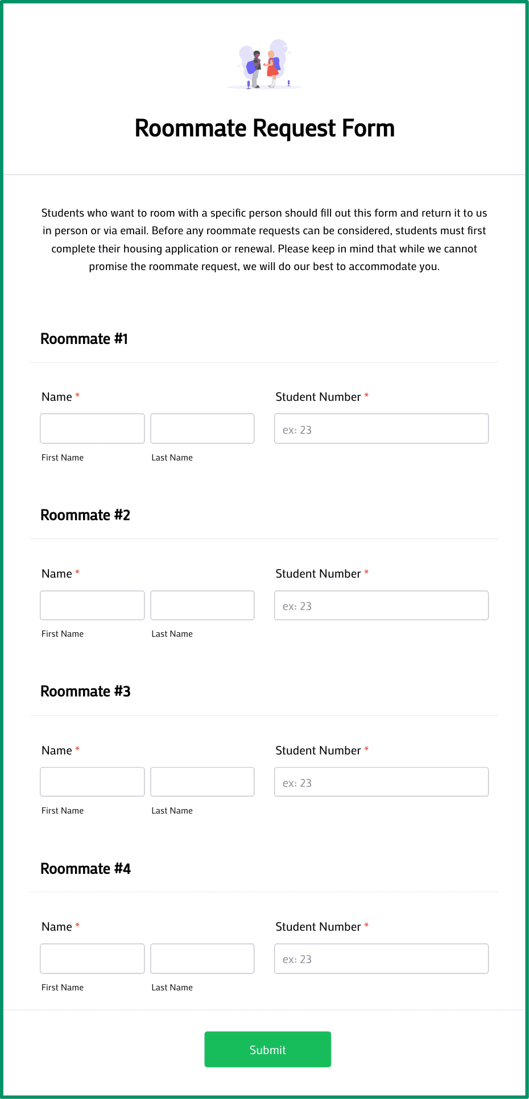
Task: Click the roommate illustration image above the title
Action: coord(264,64)
